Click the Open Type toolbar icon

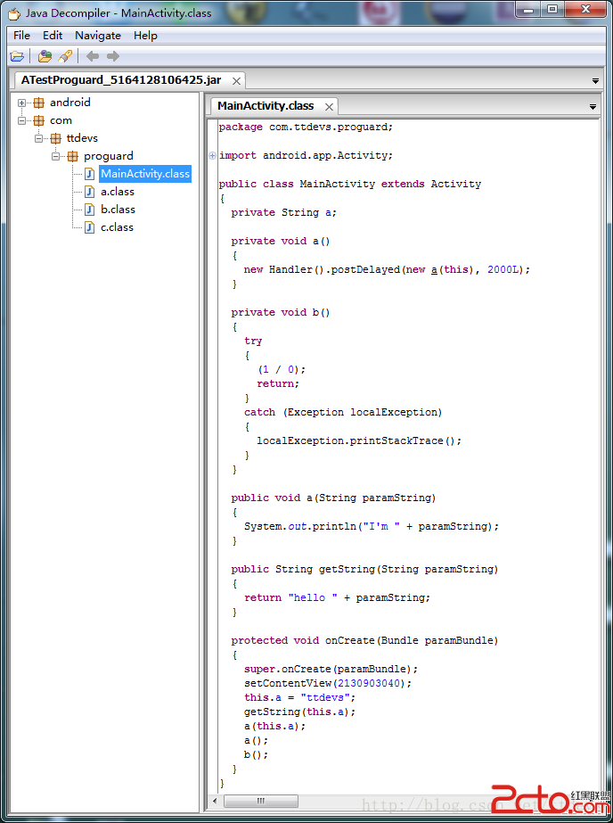[x=45, y=56]
